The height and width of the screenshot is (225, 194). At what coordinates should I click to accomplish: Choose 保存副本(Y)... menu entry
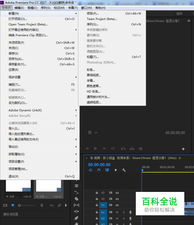(x=39, y=65)
